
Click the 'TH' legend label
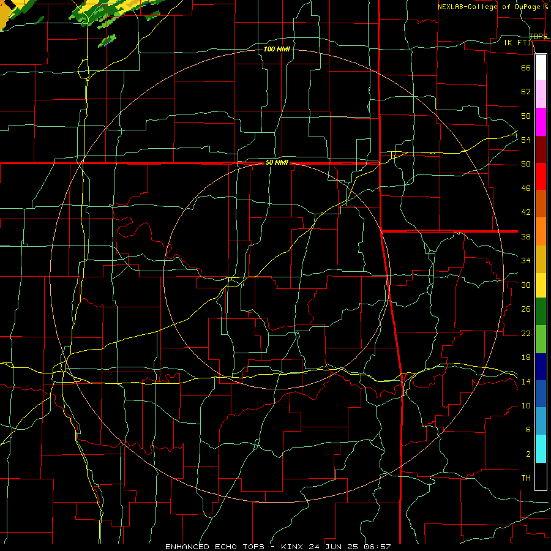pyautogui.click(x=526, y=478)
